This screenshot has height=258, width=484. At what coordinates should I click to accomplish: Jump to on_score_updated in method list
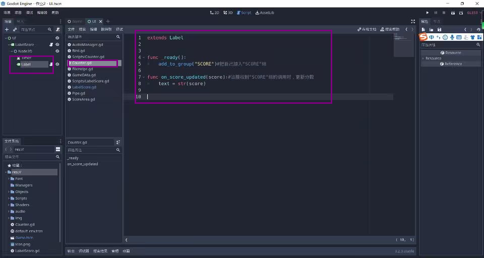(x=82, y=164)
